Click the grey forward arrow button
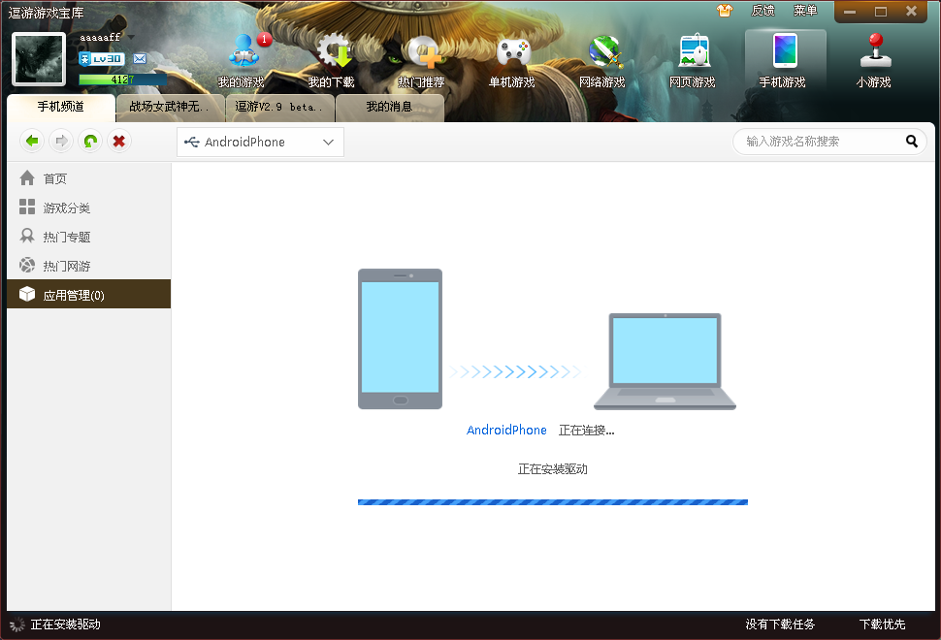The height and width of the screenshot is (640, 941). coord(61,141)
